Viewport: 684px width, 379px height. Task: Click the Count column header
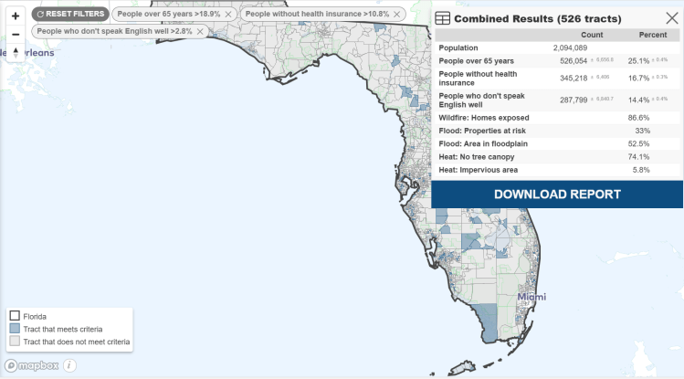tap(592, 35)
